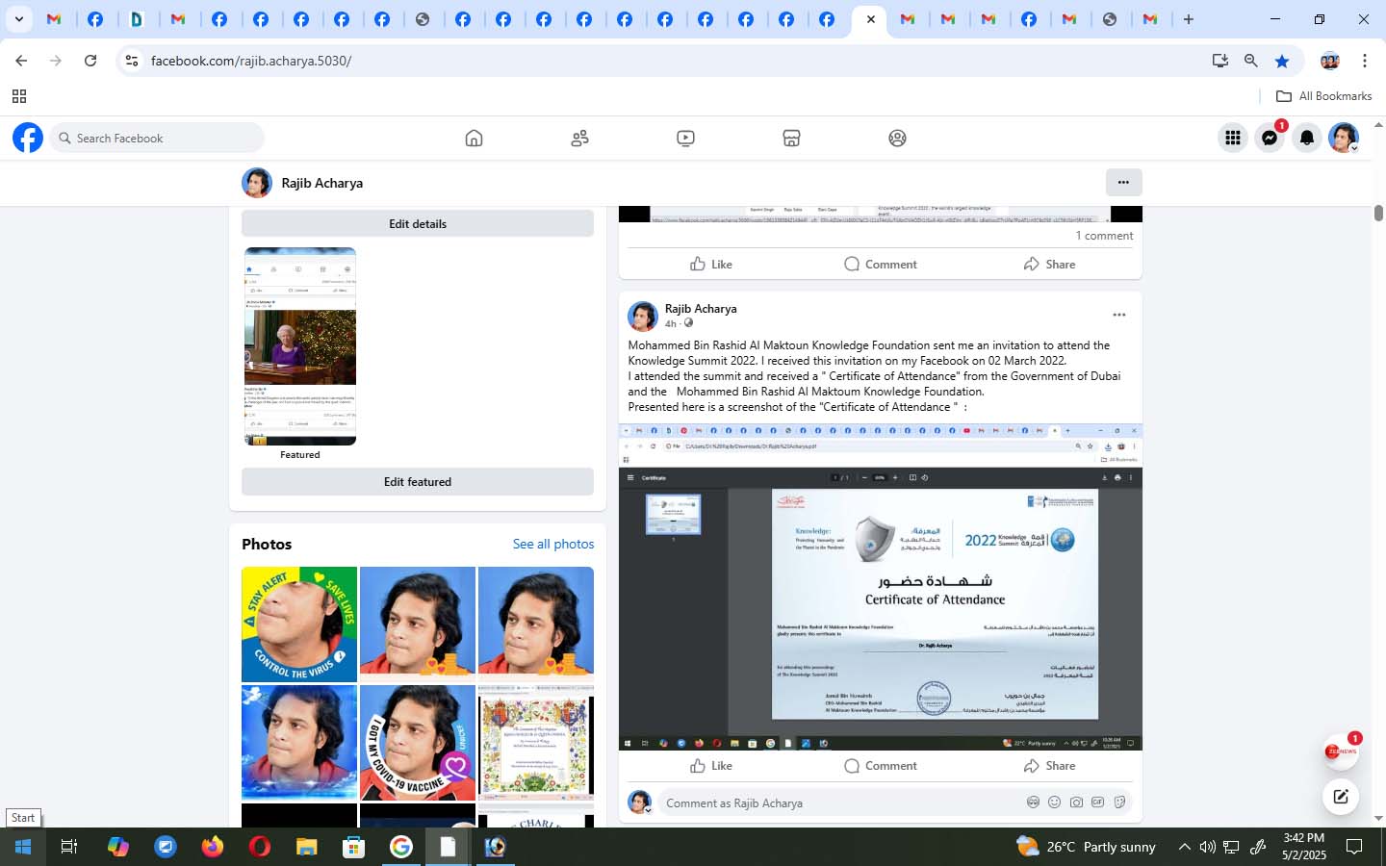Open the Chrome profile avatar
Screen dimensions: 1386x866
click(x=1330, y=61)
